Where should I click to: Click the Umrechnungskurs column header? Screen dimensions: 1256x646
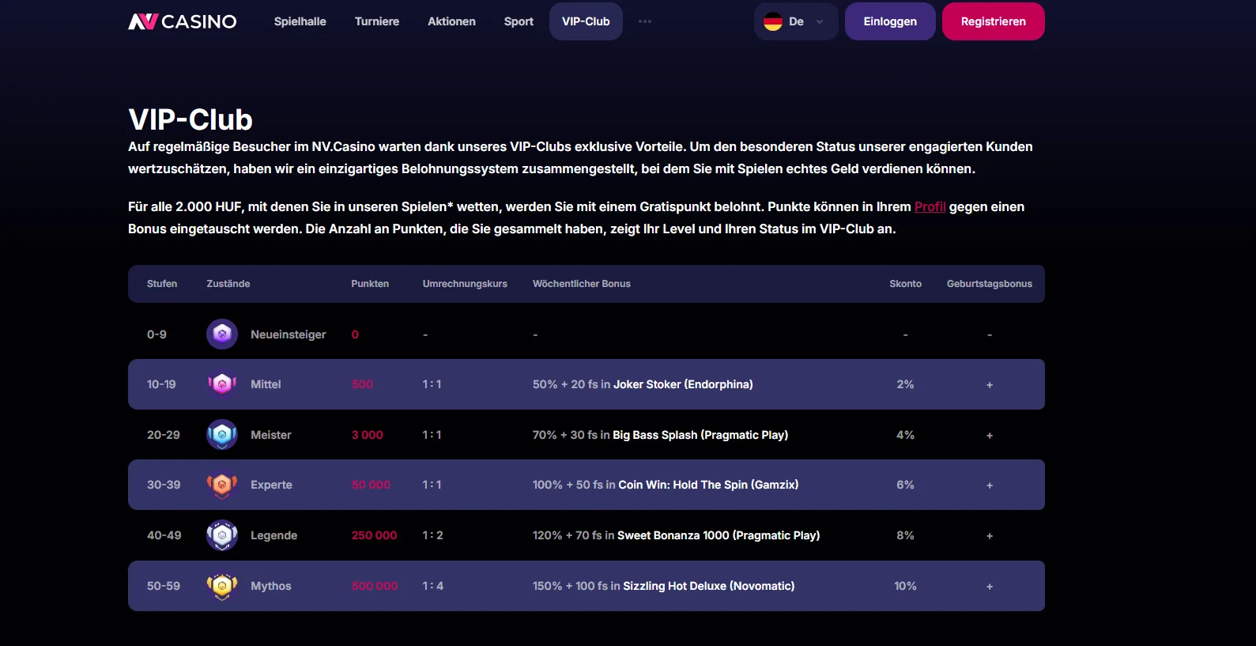coord(465,284)
